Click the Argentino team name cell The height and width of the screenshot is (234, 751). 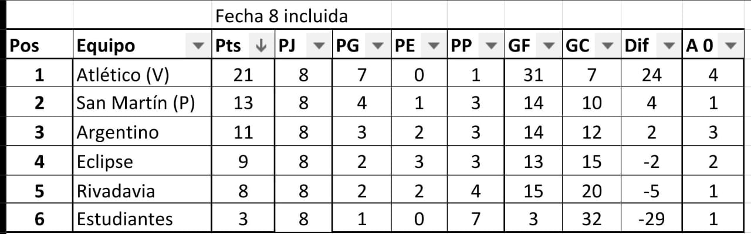143,132
